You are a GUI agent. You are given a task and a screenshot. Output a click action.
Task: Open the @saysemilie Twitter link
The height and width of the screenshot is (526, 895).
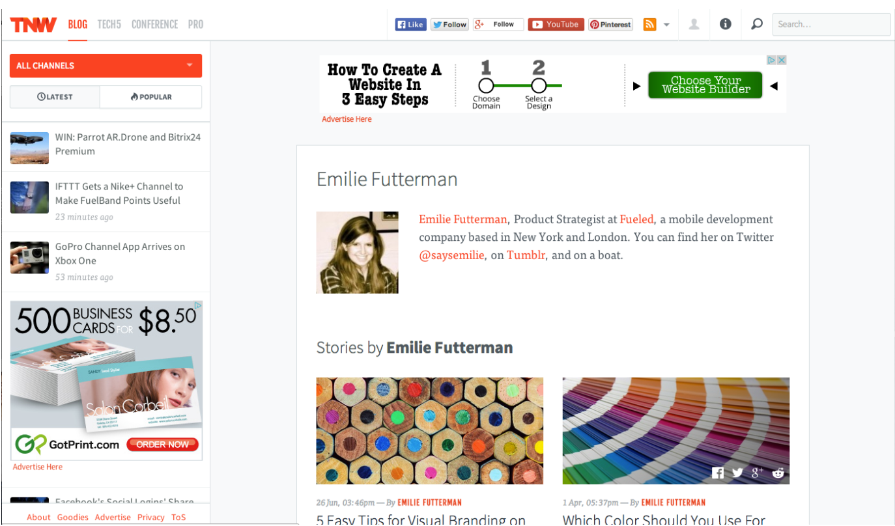[451, 255]
